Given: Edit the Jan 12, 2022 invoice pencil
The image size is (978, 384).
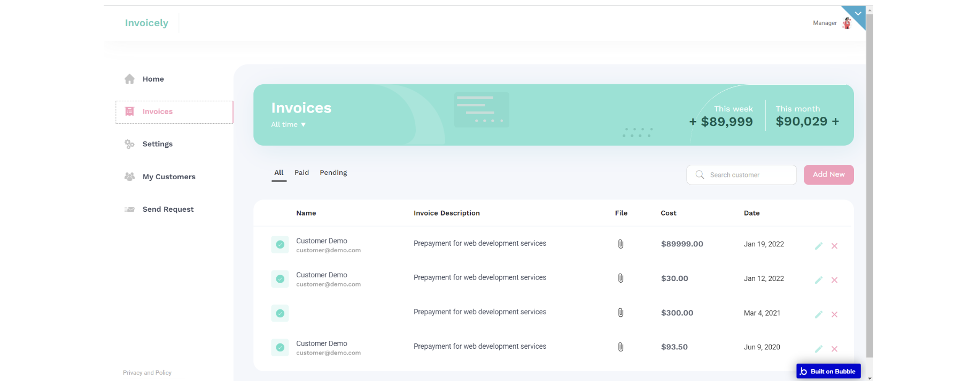Looking at the screenshot, I should coord(818,280).
